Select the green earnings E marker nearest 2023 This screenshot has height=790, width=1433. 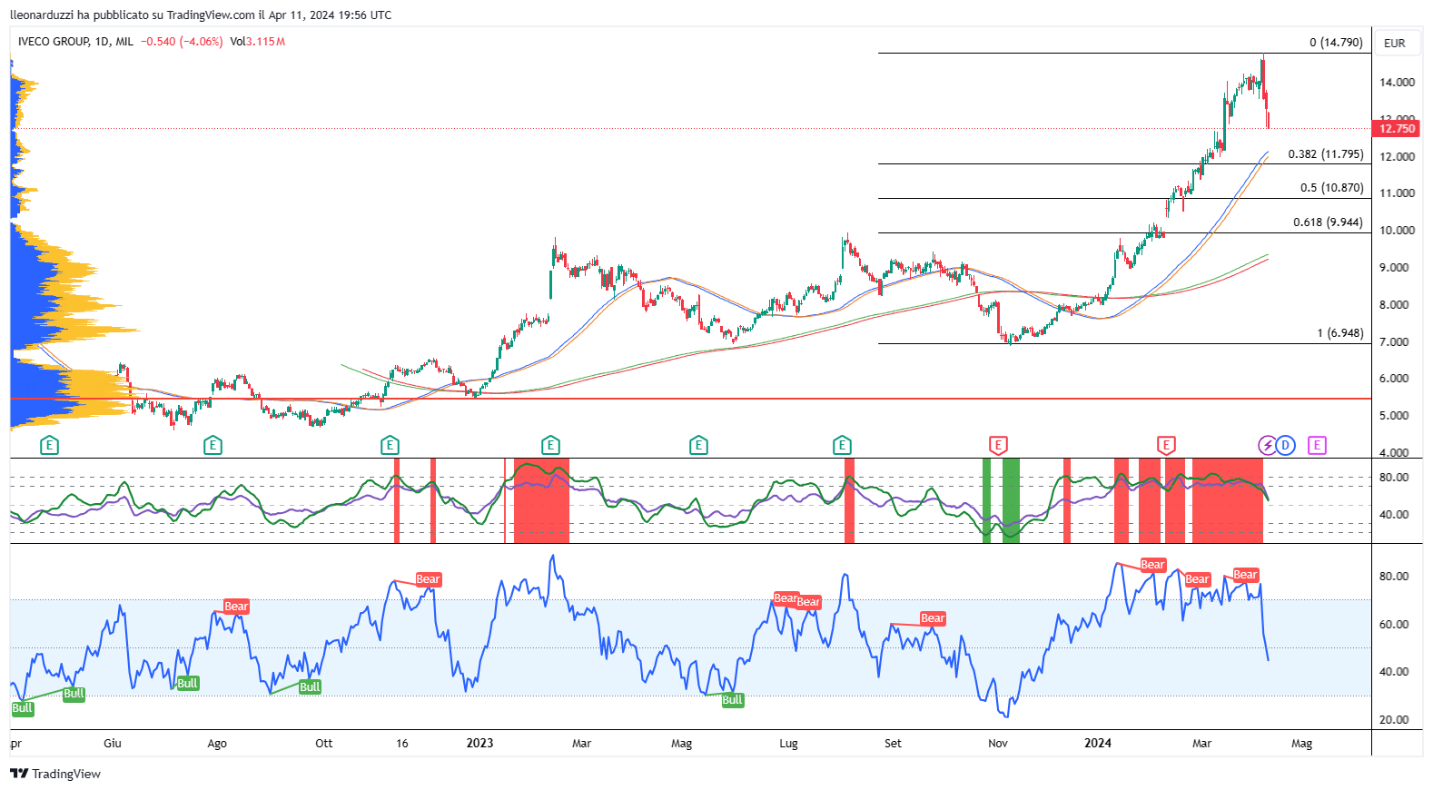(550, 445)
